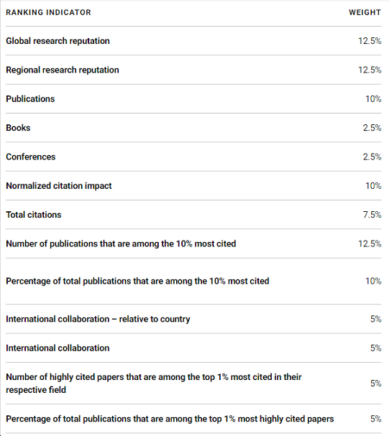Click the Books indicator label
Screen dimensions: 389x436
pos(18,128)
